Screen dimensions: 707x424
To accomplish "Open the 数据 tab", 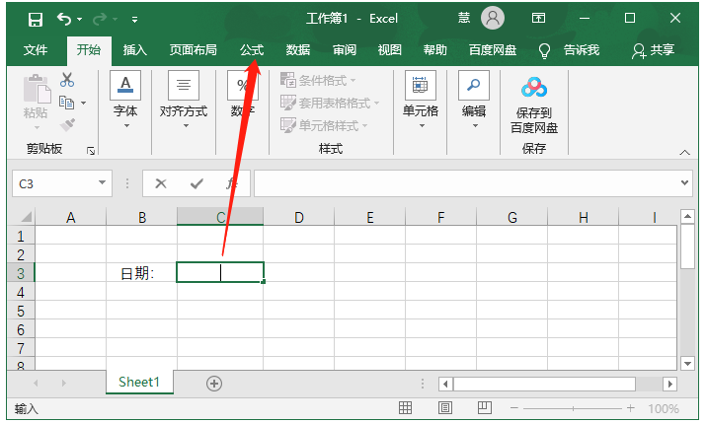I will 298,49.
